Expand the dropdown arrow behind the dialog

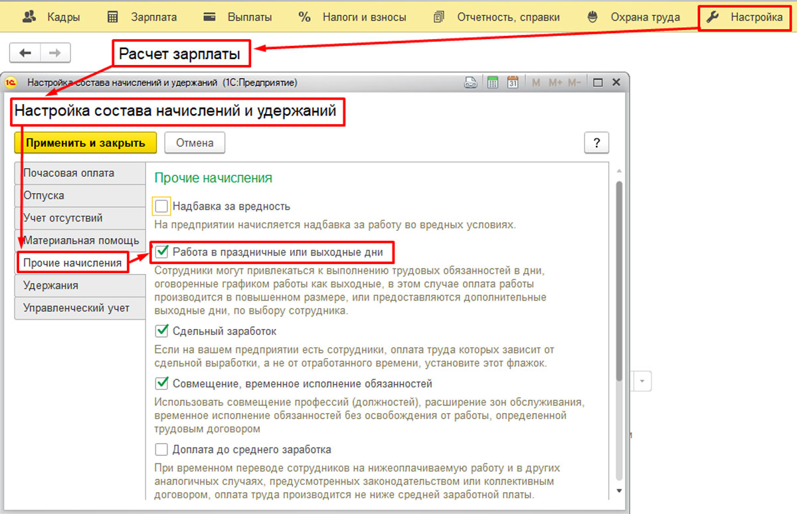click(x=643, y=381)
